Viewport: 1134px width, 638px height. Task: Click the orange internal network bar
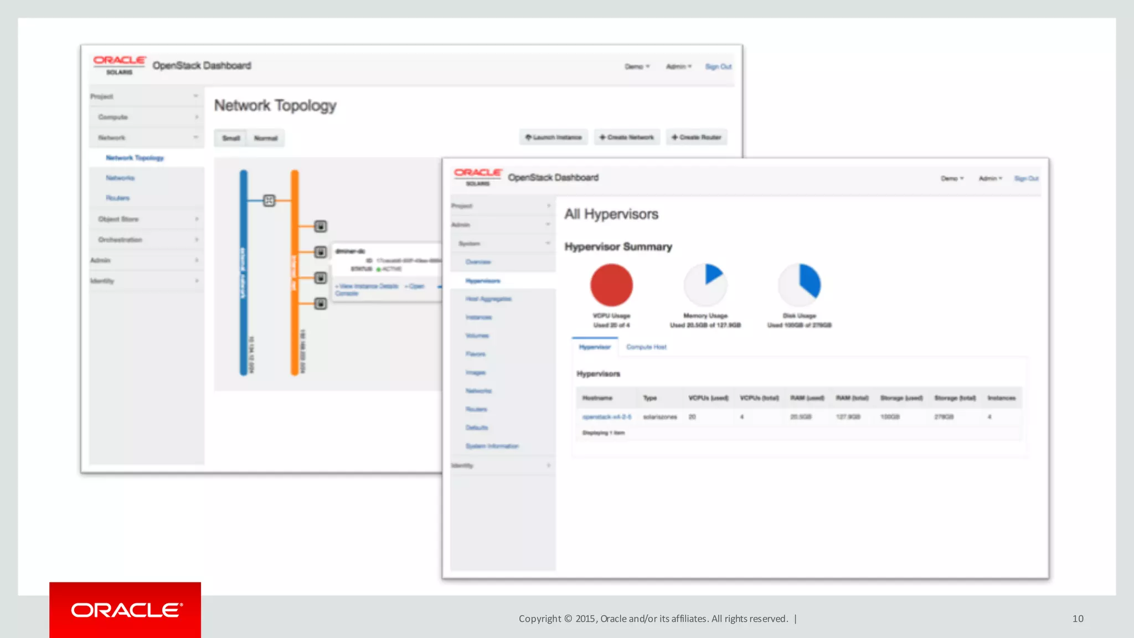tap(295, 272)
